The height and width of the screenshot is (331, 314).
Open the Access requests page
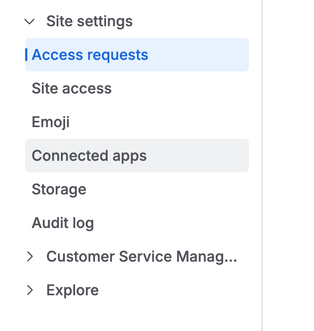tap(137, 55)
